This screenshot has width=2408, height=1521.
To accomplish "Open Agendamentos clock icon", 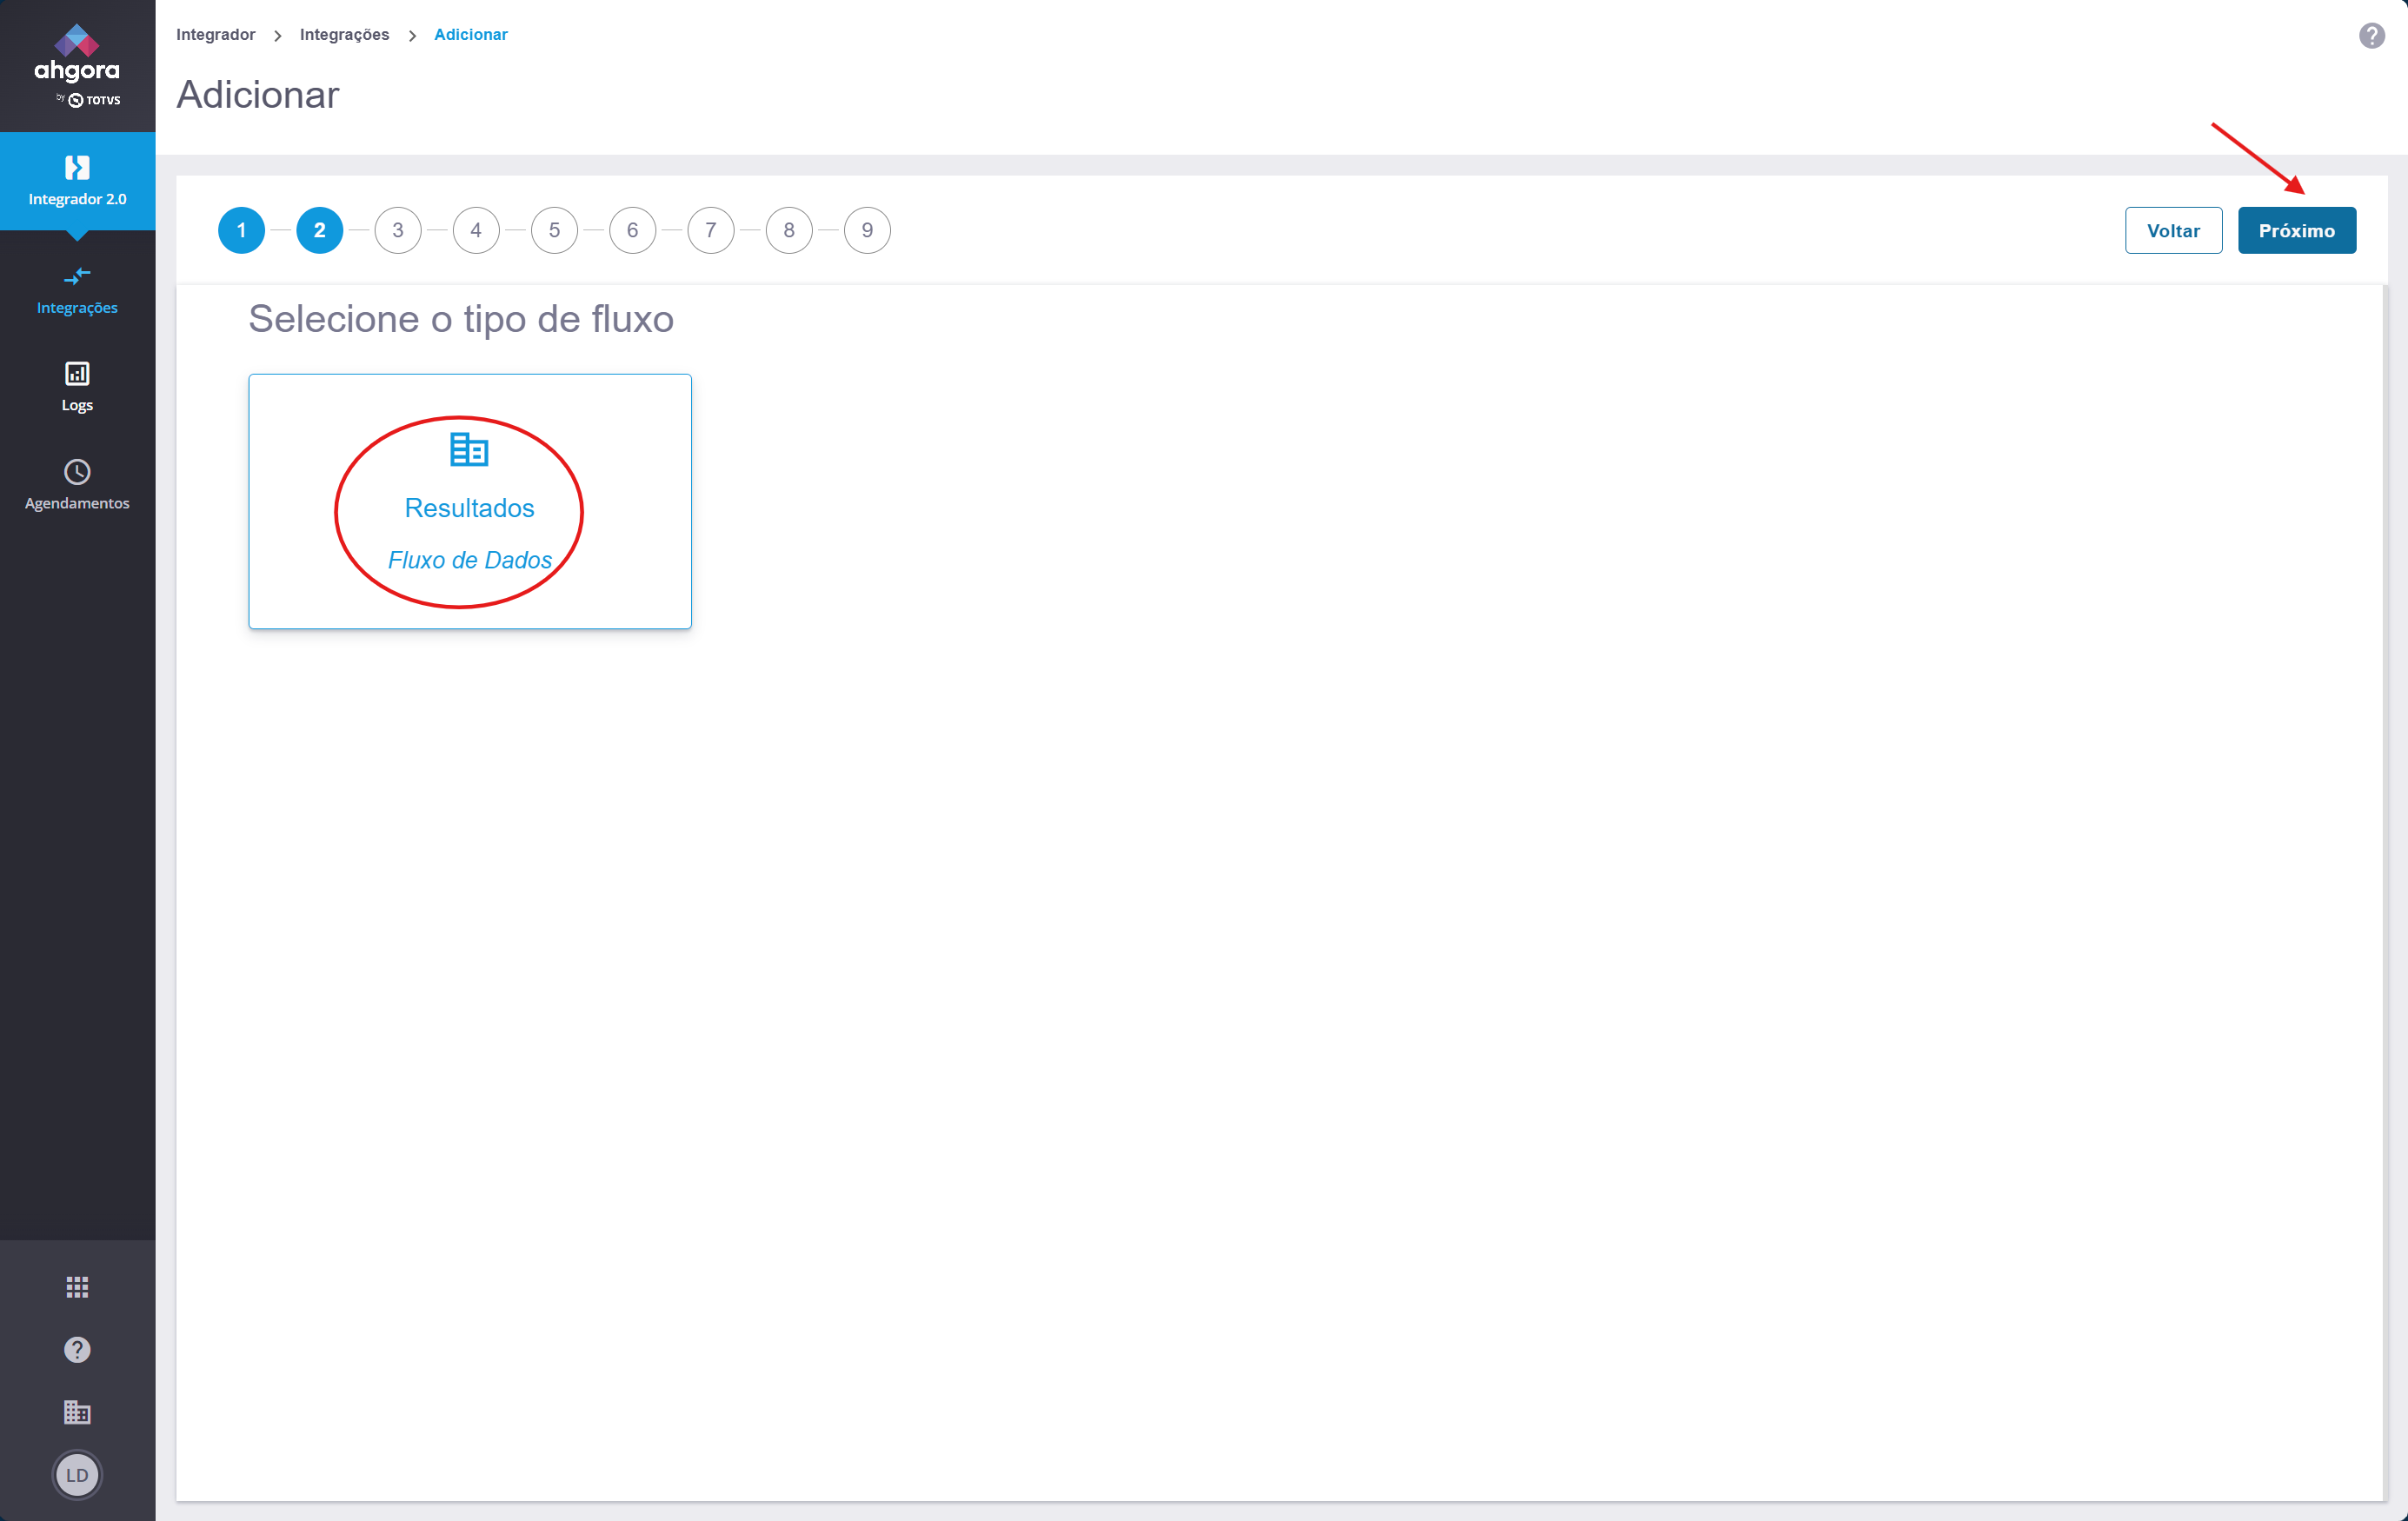I will click(x=77, y=472).
